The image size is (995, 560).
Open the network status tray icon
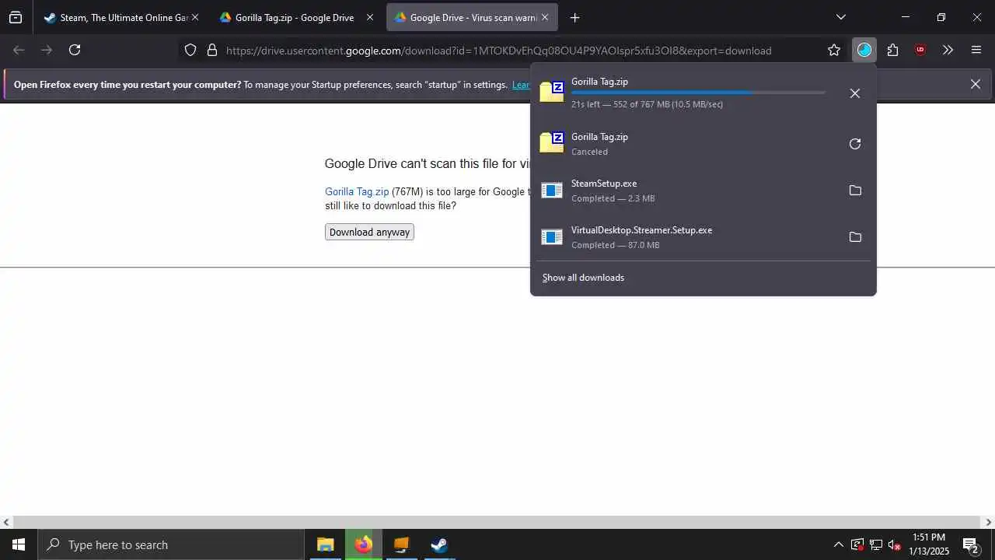tap(876, 544)
